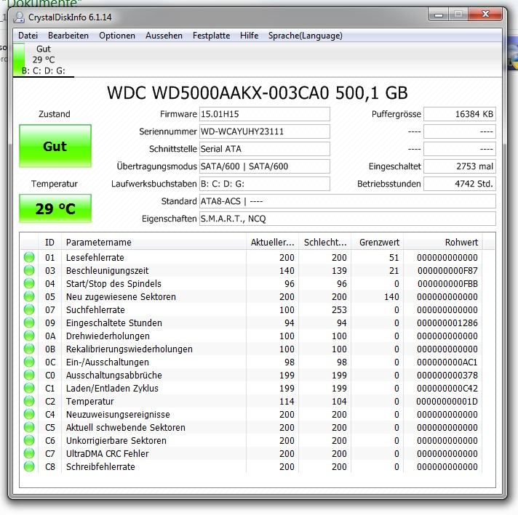
Task: Open the Bearbeiten menu
Action: 68,36
